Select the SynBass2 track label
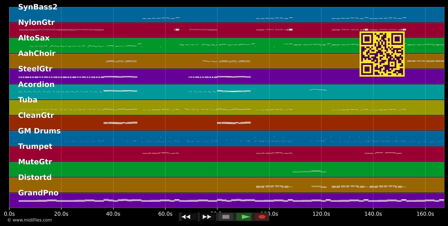448x226 pixels. pyautogui.click(x=38, y=7)
